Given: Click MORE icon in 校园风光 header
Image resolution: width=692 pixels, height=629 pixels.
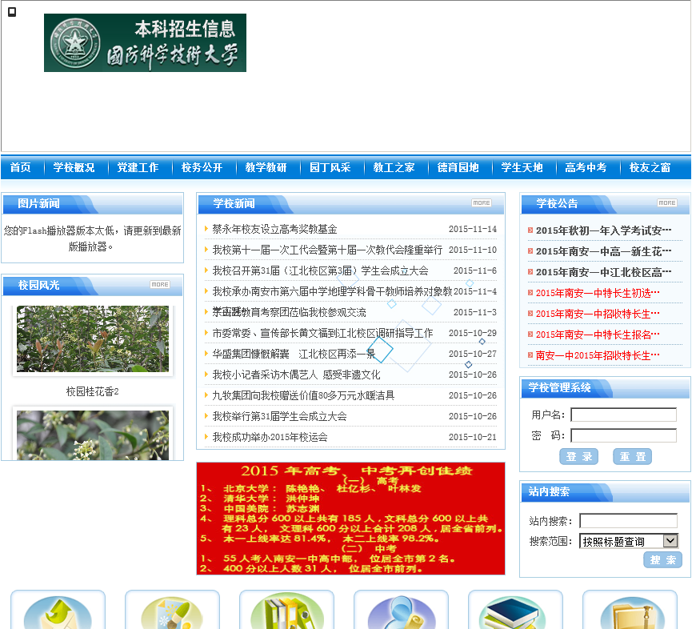Looking at the screenshot, I should tap(160, 285).
